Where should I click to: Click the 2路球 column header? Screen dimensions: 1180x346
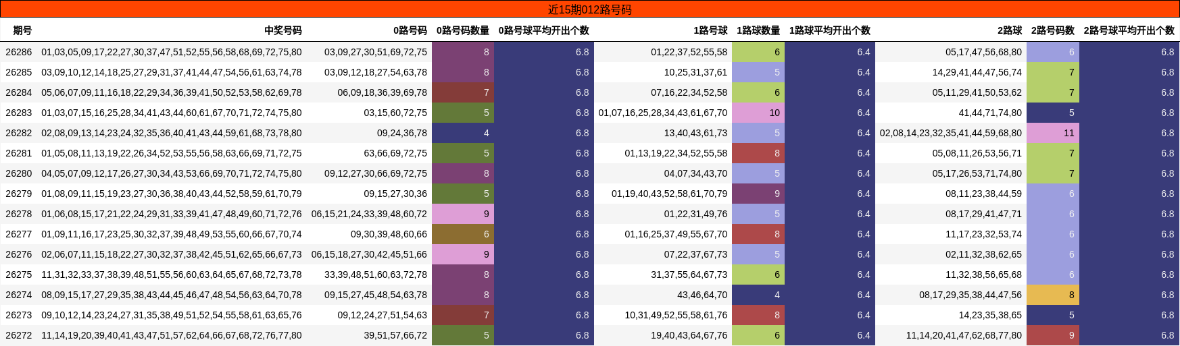click(x=1010, y=30)
